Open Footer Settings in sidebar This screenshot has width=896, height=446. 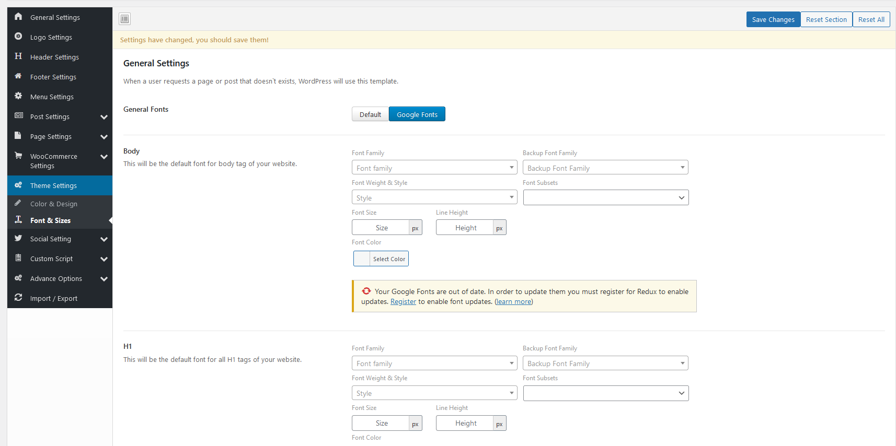(60, 77)
